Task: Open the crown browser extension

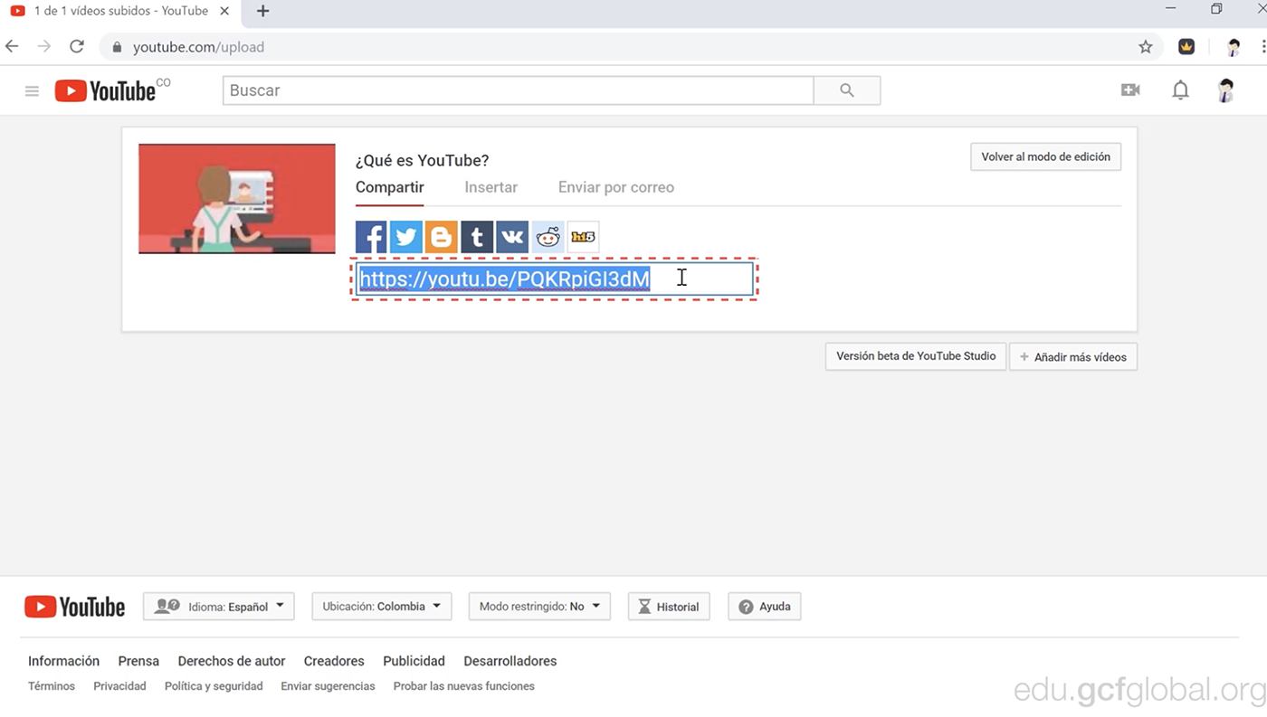Action: (x=1186, y=47)
